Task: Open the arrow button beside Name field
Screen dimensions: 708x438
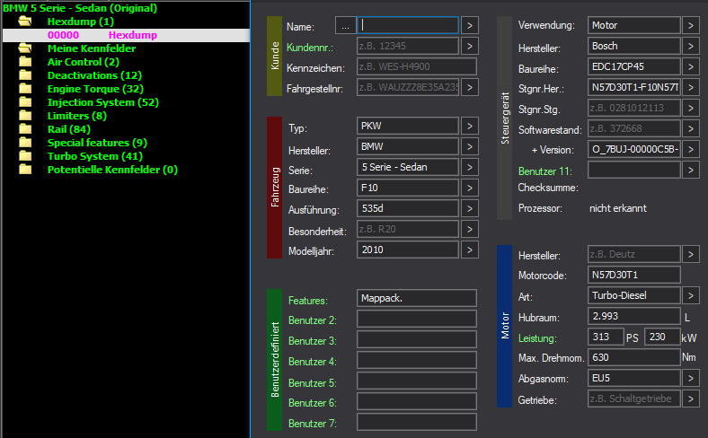Action: pos(470,26)
